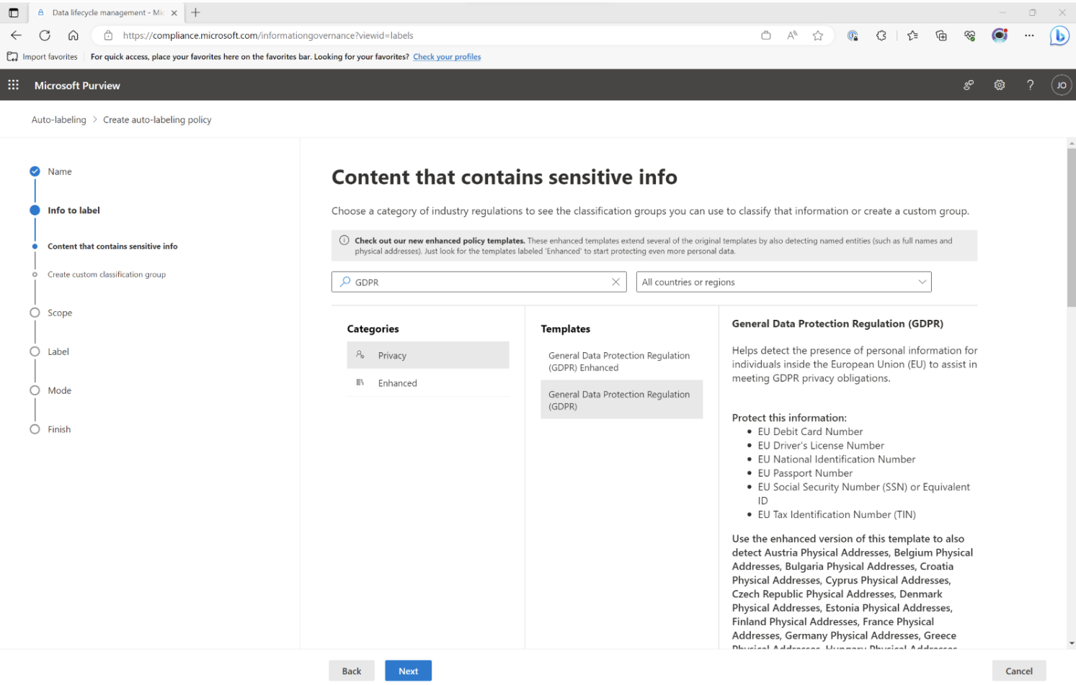The width and height of the screenshot is (1076, 685).
Task: Open the Microsoft Purview app launcher grid
Action: 13,85
